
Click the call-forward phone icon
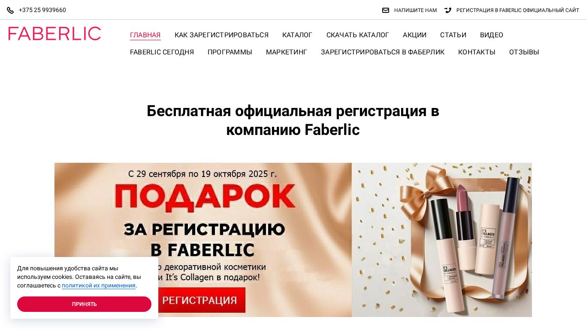[448, 10]
